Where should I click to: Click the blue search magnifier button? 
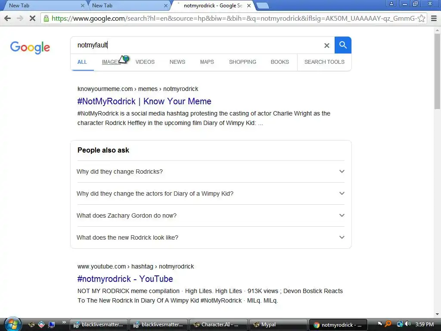click(x=343, y=45)
